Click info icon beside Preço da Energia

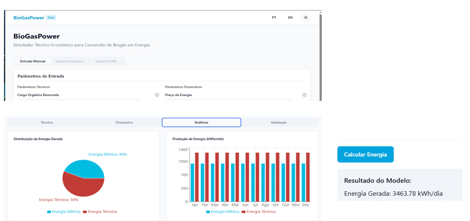(304, 95)
